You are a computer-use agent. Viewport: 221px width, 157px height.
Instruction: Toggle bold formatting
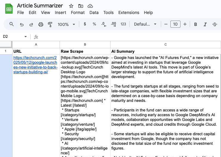(x=195, y=24)
